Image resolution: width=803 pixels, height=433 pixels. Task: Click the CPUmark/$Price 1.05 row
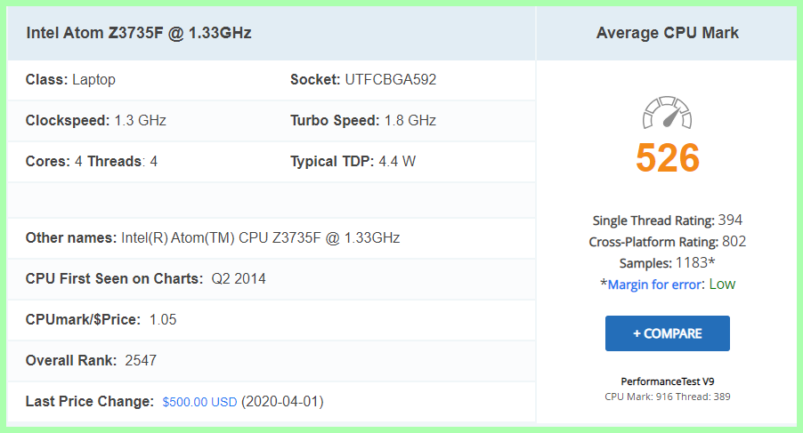pos(101,320)
